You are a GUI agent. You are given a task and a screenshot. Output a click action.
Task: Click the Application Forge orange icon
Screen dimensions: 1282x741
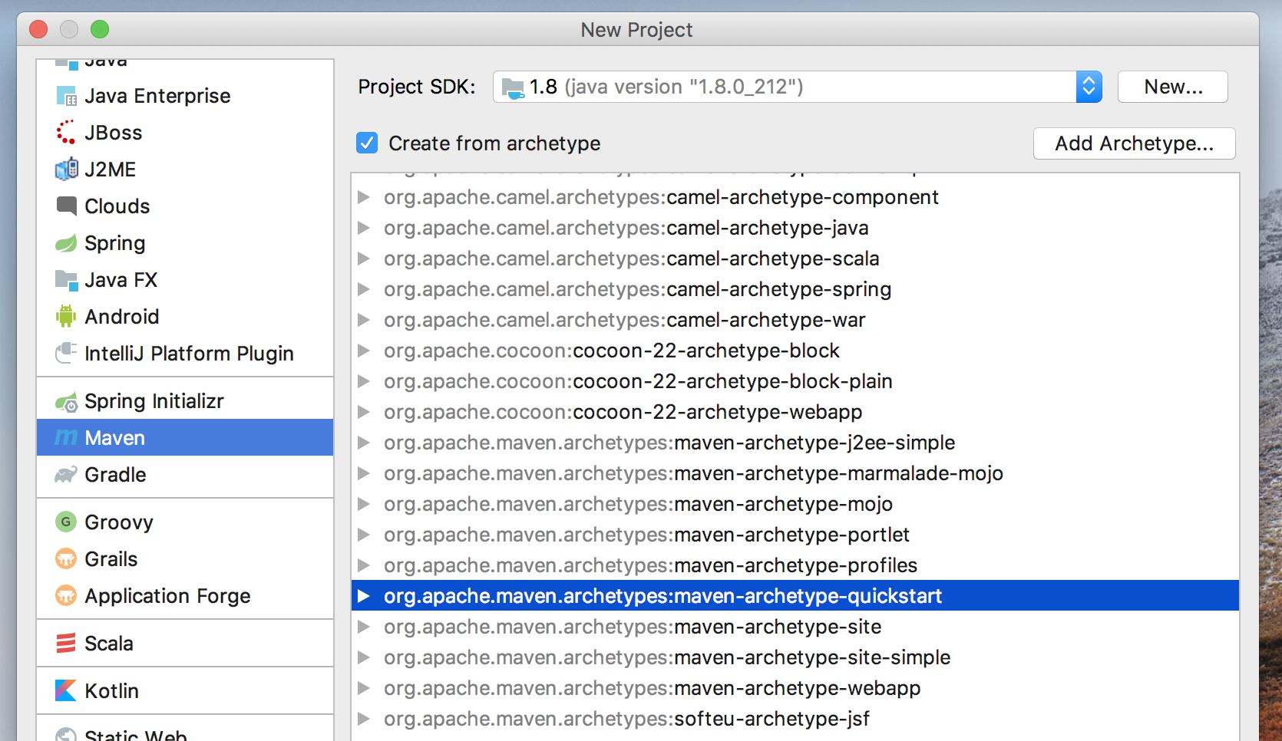(x=66, y=595)
